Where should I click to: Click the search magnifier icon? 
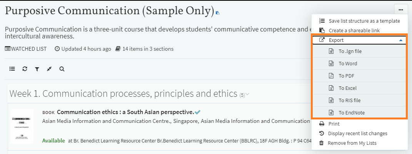62,69
